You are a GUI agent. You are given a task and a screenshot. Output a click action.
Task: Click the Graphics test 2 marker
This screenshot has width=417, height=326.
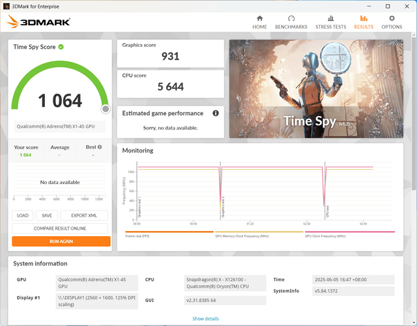[220, 191]
